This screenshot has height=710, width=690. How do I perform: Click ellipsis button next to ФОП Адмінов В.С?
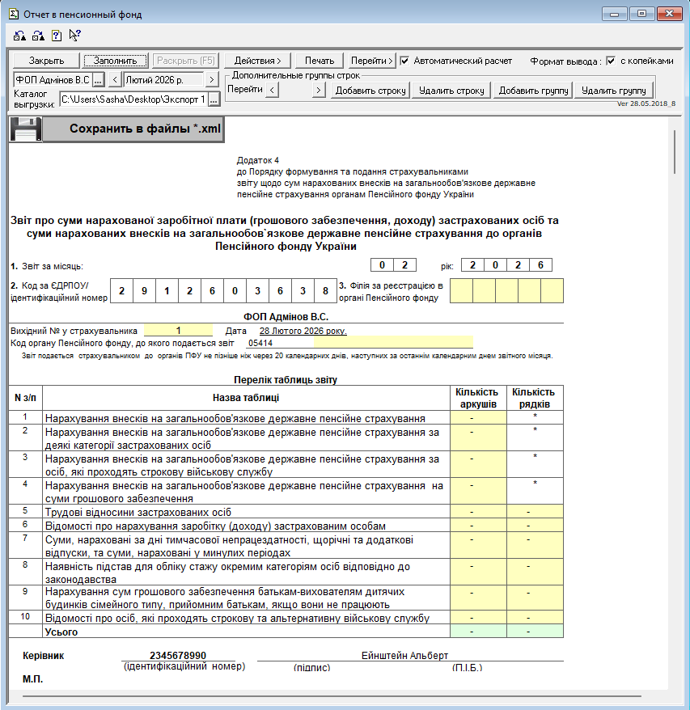coord(98,79)
